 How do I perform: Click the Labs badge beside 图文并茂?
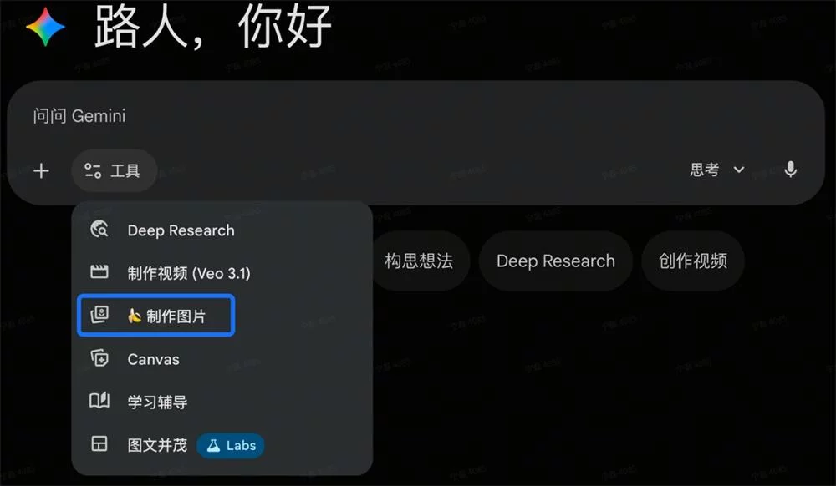tap(231, 445)
